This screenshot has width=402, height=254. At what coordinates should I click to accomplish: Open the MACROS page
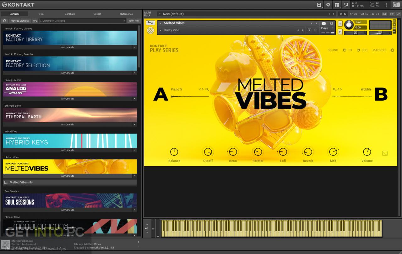pyautogui.click(x=379, y=50)
